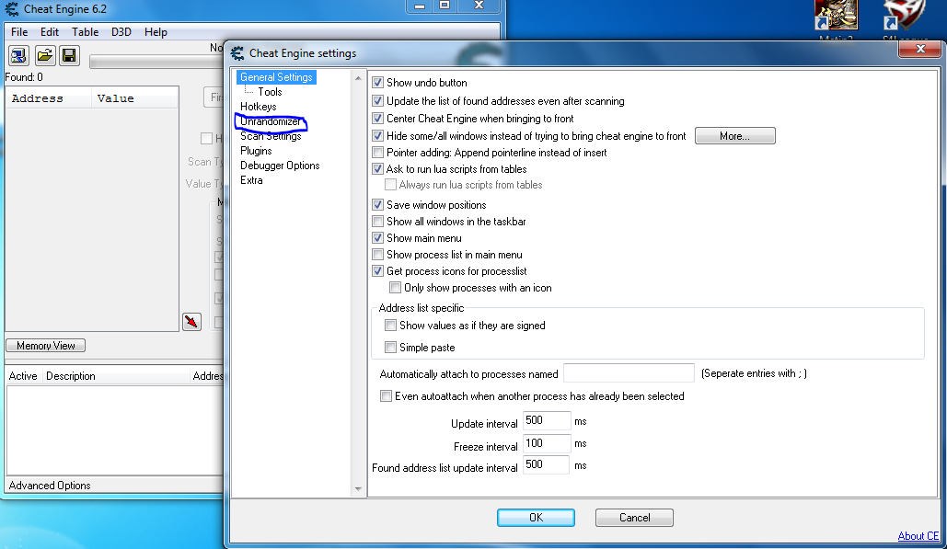The image size is (947, 549).
Task: Click the Update interval field
Action: (x=547, y=420)
